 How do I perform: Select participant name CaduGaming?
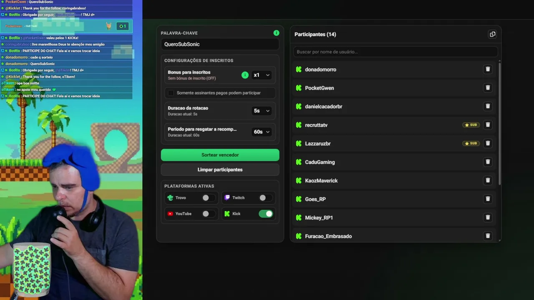point(320,162)
